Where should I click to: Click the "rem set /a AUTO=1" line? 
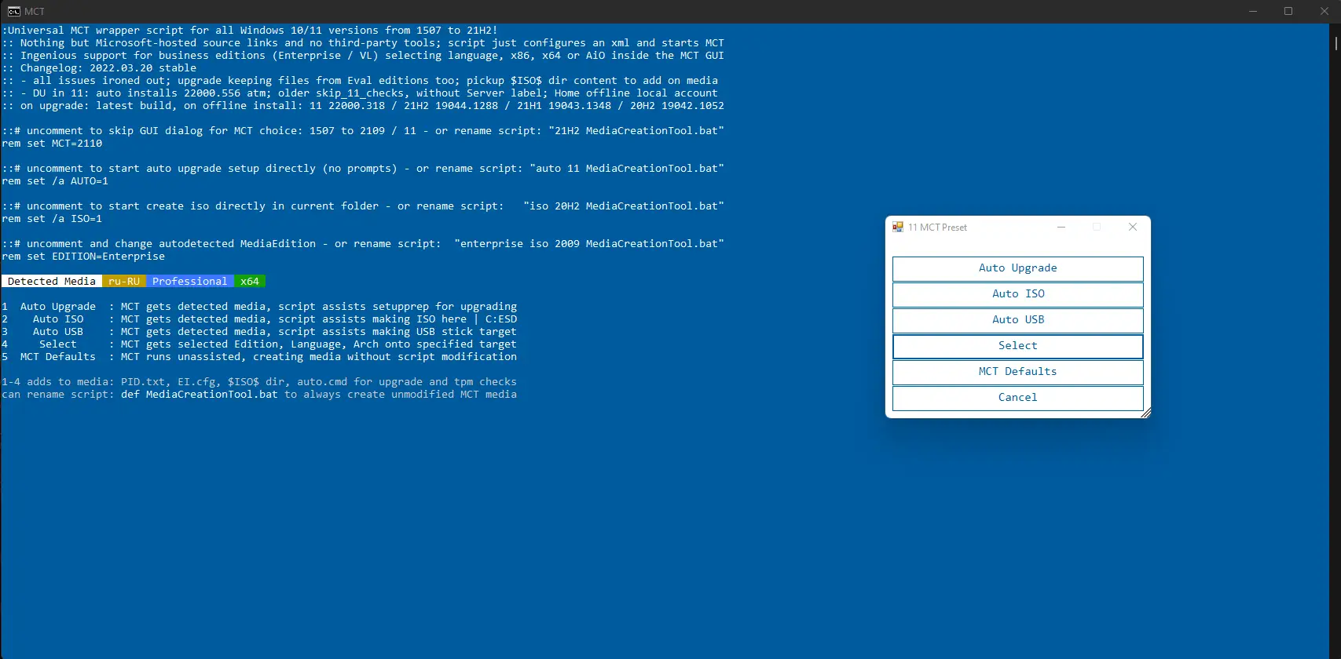[x=55, y=181]
